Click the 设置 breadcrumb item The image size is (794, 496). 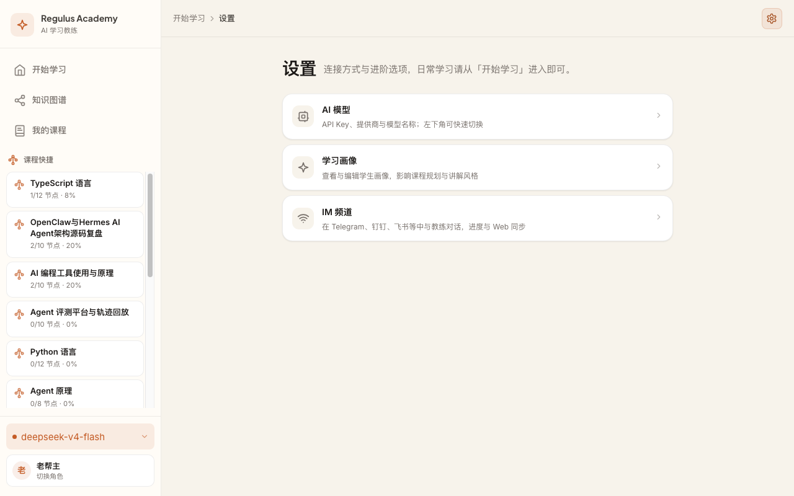click(x=227, y=19)
